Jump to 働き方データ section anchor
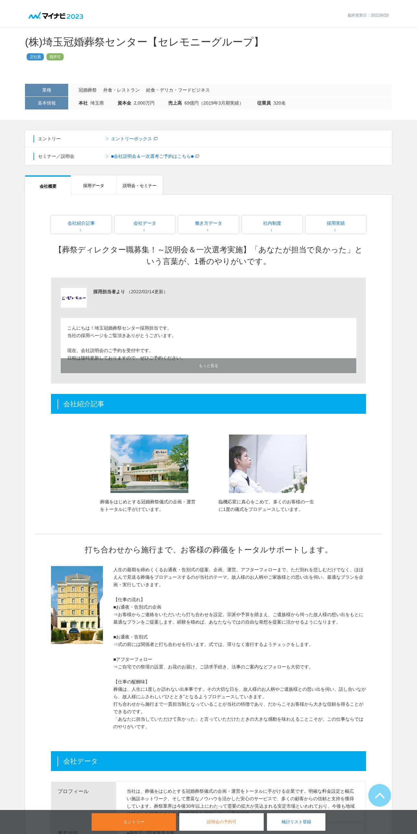Viewport: 417px width, 834px height. pos(208,224)
